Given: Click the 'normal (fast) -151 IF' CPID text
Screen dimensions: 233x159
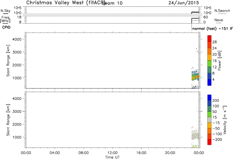Looking at the screenshot, I should [x=212, y=28].
